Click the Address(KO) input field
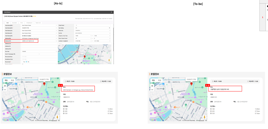 (29, 41)
